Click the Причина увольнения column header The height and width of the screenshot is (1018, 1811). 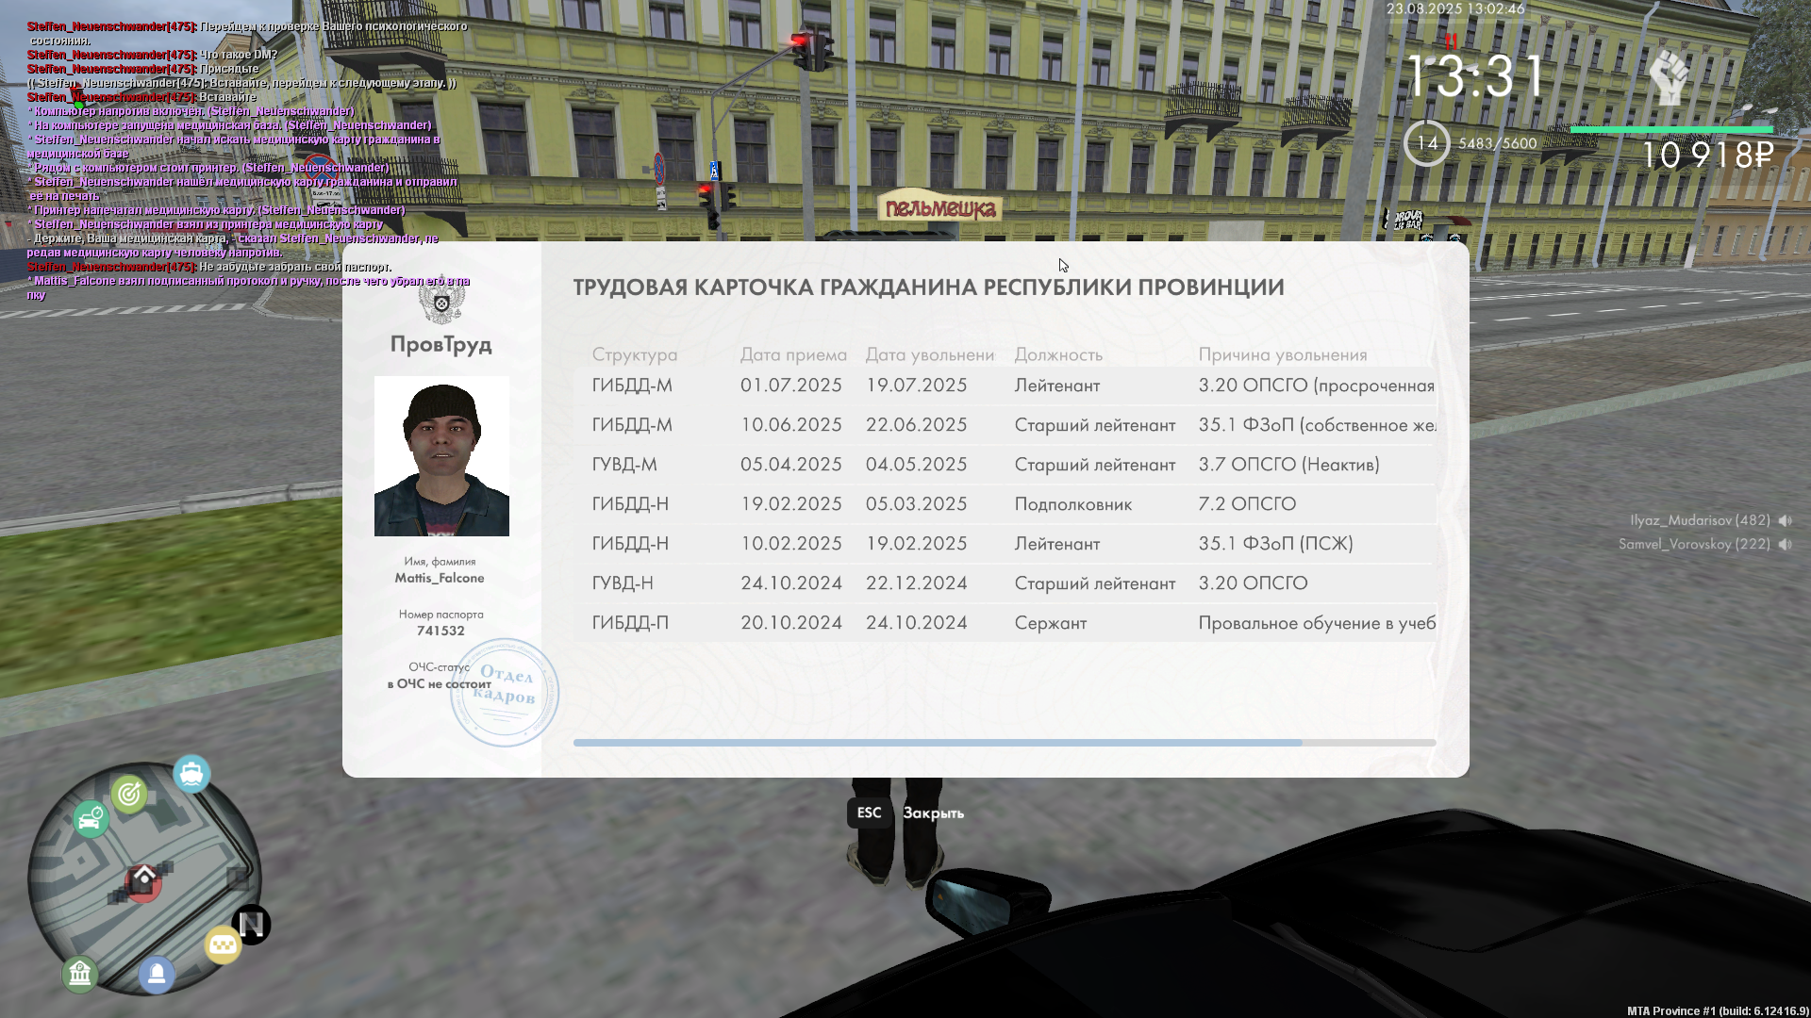(x=1283, y=354)
